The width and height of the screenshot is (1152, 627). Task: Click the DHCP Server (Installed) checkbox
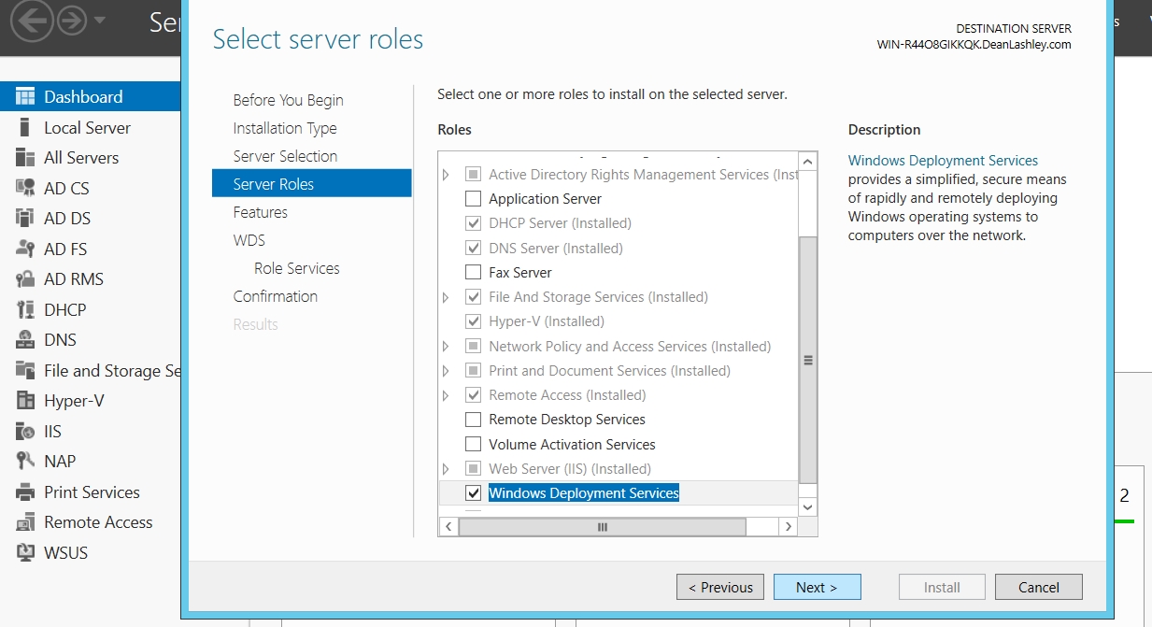[x=473, y=223]
